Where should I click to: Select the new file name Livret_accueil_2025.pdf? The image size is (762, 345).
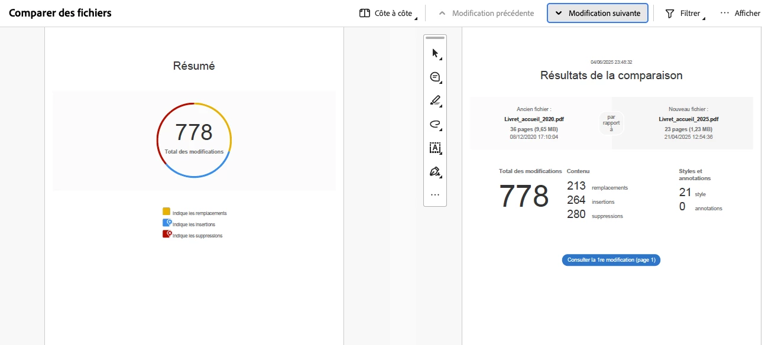click(689, 119)
